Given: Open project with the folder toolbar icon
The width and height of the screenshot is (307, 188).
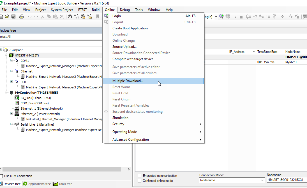Looking at the screenshot, I should (7, 17).
